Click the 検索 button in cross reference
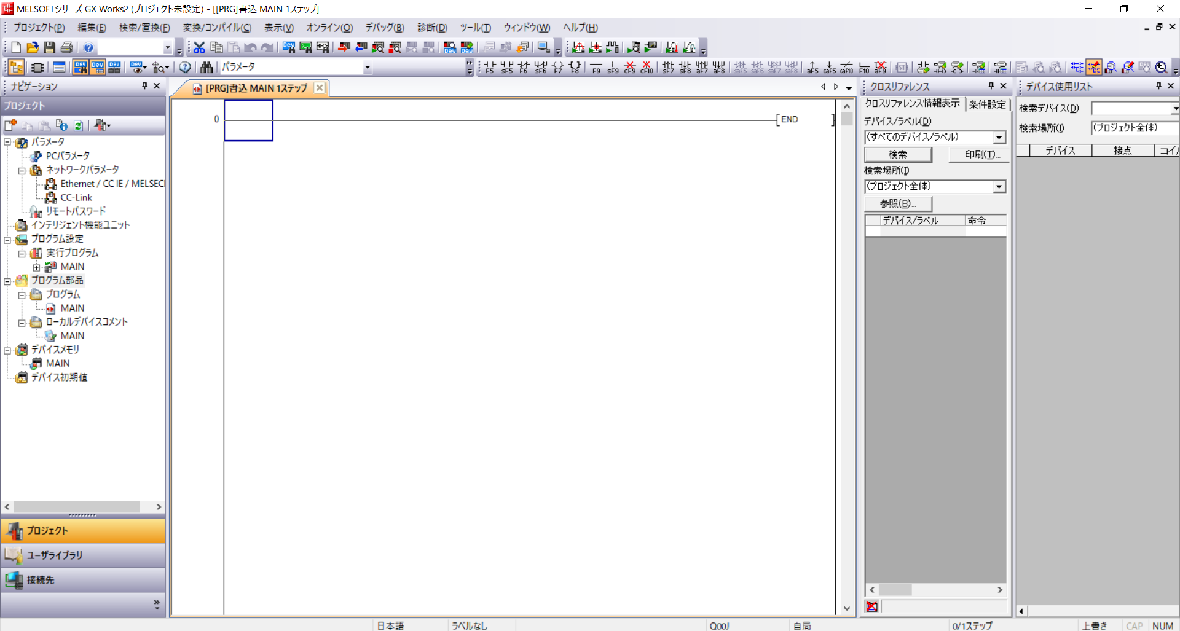Viewport: 1180px width, 631px height. tap(897, 154)
